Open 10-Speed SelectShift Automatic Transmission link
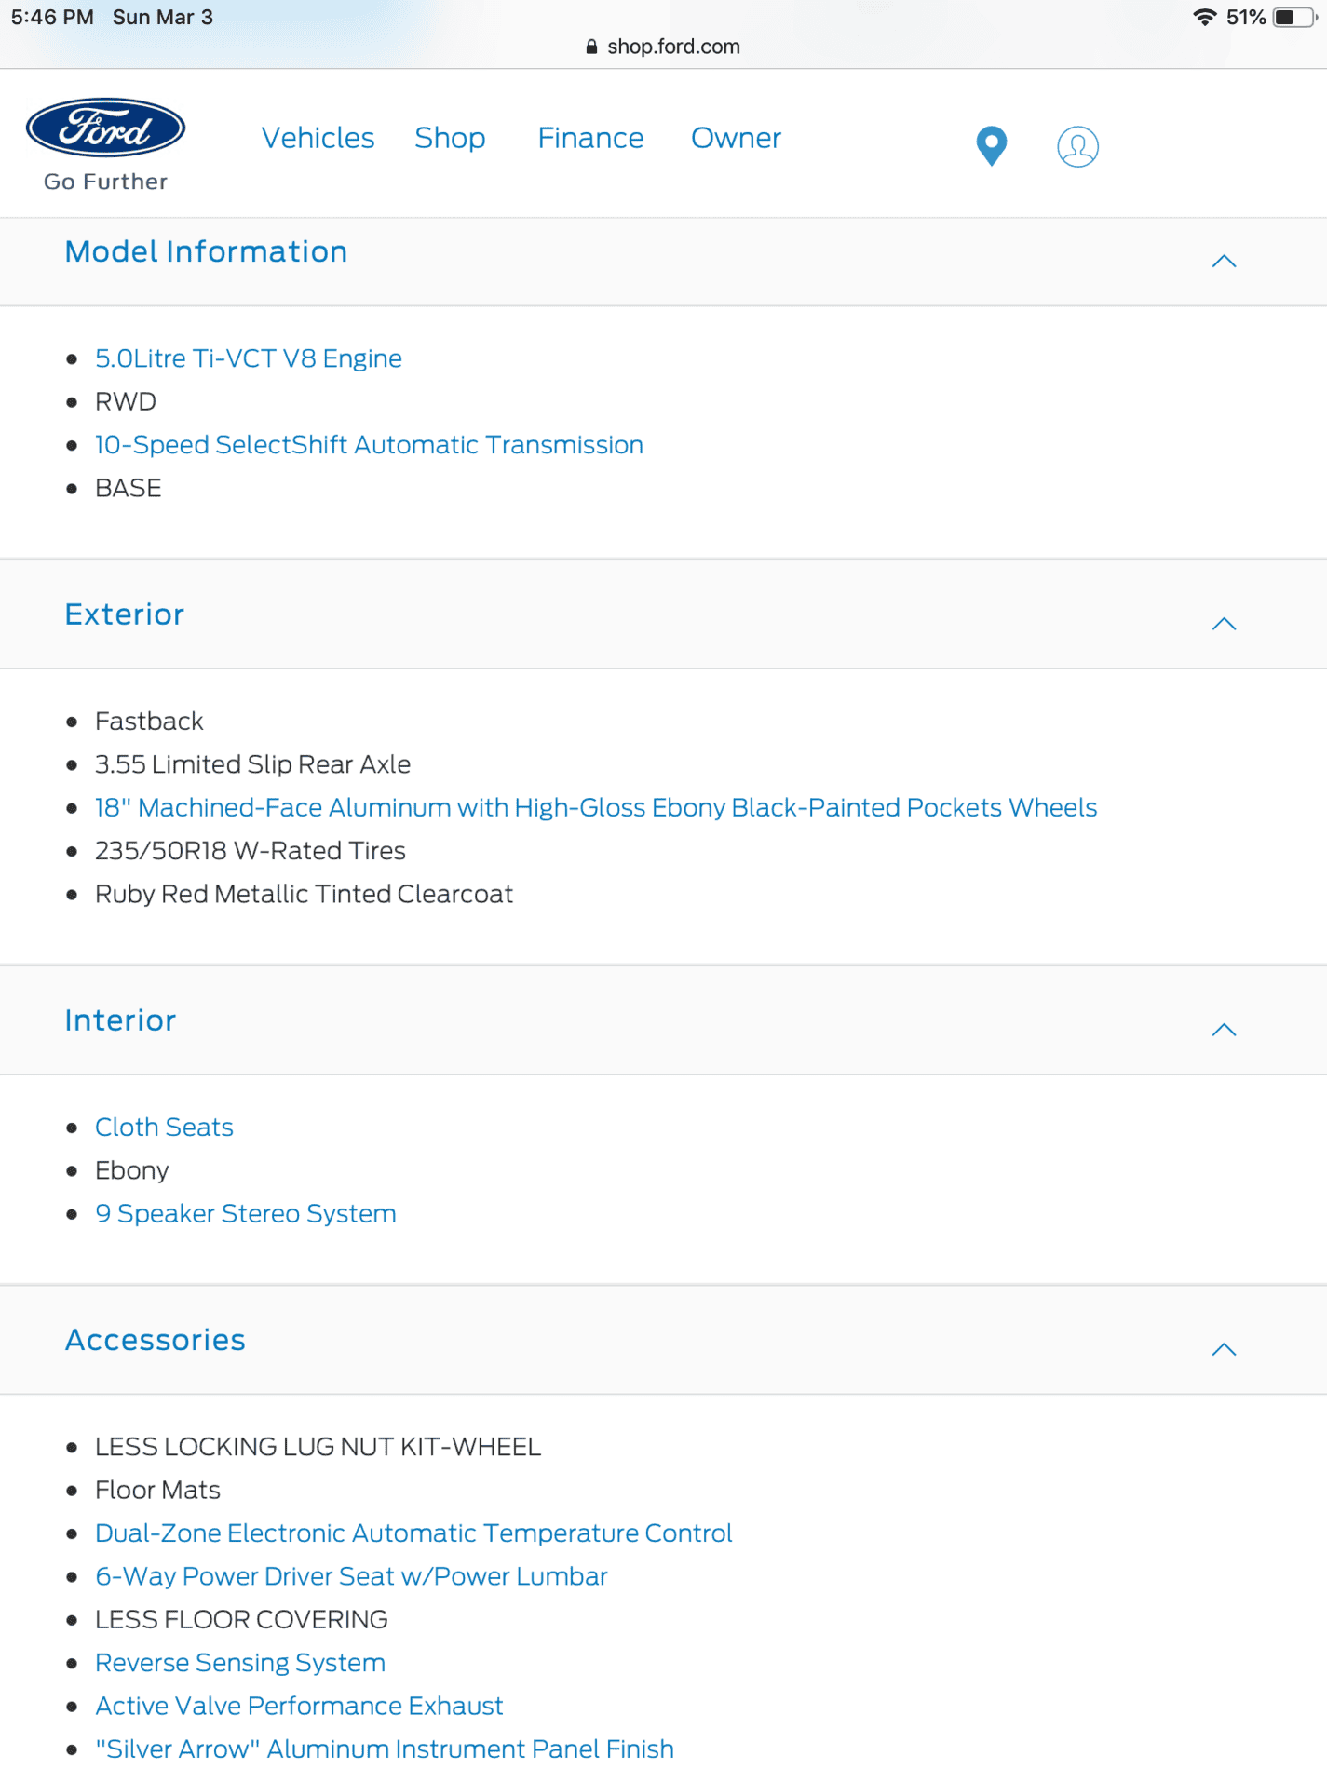The height and width of the screenshot is (1769, 1327). 369,445
